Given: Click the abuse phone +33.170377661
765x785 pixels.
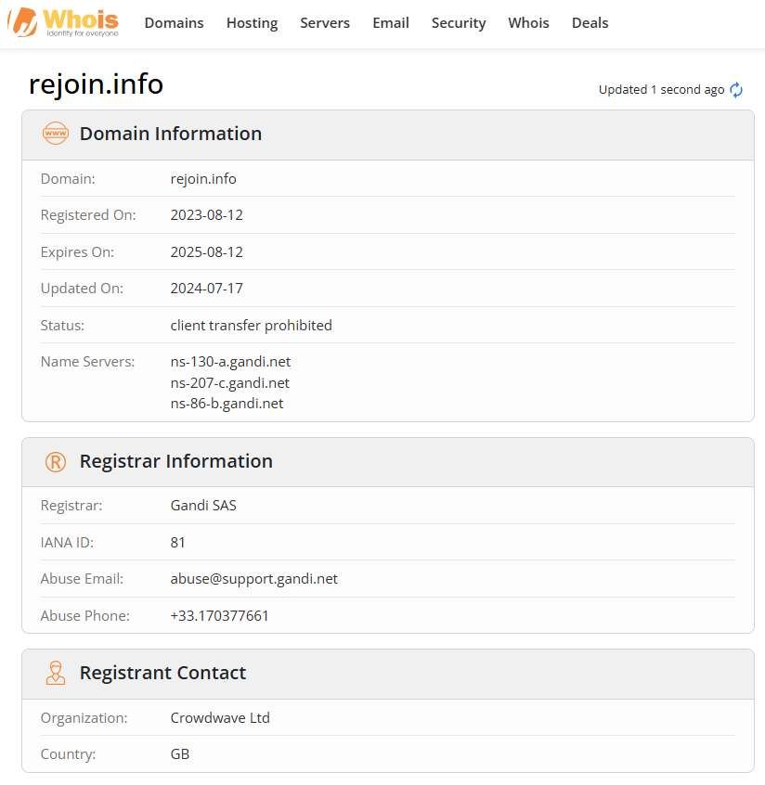Looking at the screenshot, I should tap(219, 615).
